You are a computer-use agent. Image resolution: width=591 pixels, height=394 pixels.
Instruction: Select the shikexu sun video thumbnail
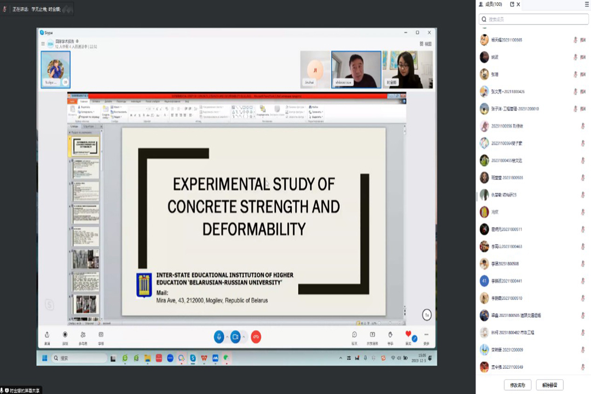(356, 69)
